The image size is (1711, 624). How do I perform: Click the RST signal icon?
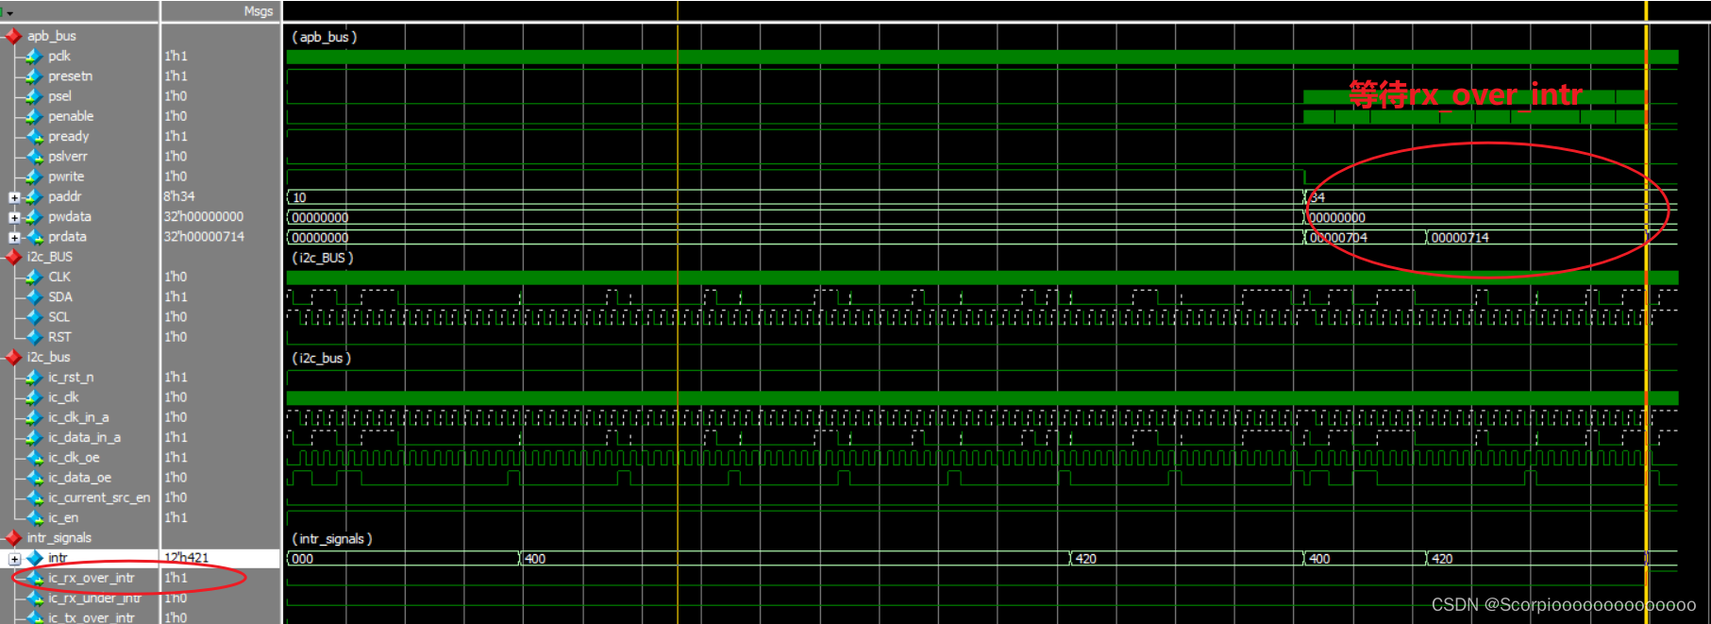(x=34, y=337)
